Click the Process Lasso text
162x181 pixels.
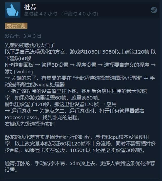(x=21, y=117)
